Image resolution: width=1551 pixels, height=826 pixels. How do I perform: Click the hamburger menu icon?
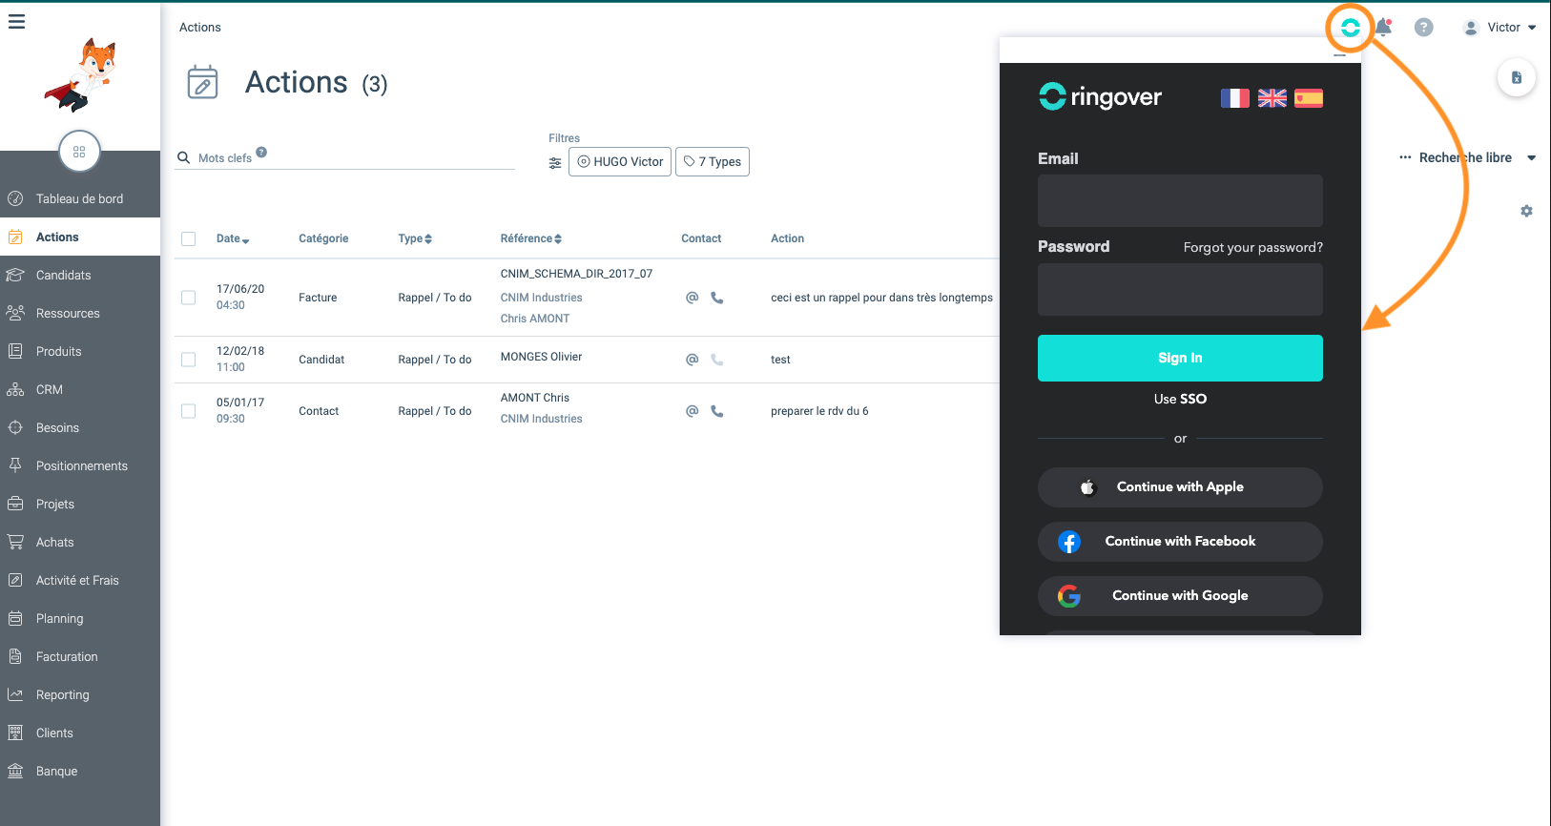17,22
